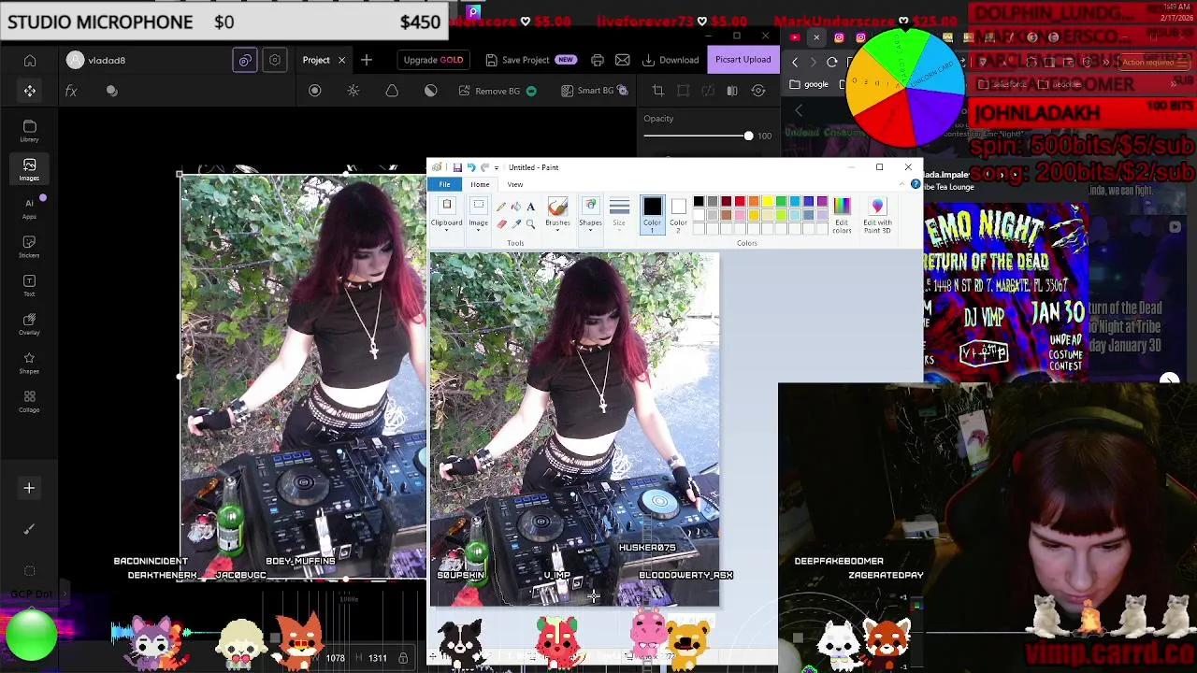Viewport: 1197px width, 673px height.
Task: Click the Download button
Action: tap(671, 60)
